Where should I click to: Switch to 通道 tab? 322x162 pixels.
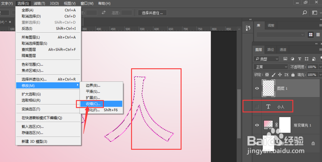(x=283, y=49)
